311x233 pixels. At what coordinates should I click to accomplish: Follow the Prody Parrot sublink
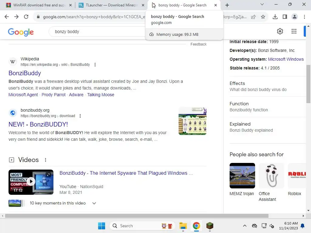point(53,95)
